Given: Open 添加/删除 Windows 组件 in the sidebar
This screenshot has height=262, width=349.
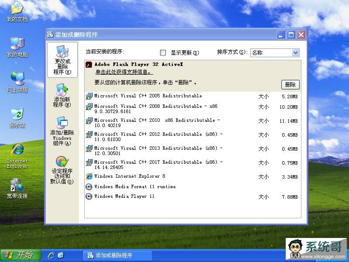Looking at the screenshot, I should click(x=62, y=131).
